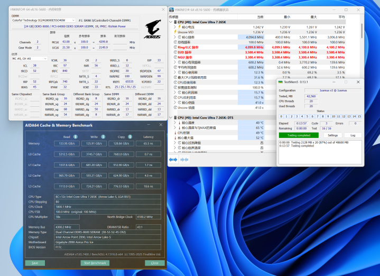The width and height of the screenshot is (380, 276).
Task: Click the thermometer icon beside 核心最大值
Action: point(175,138)
